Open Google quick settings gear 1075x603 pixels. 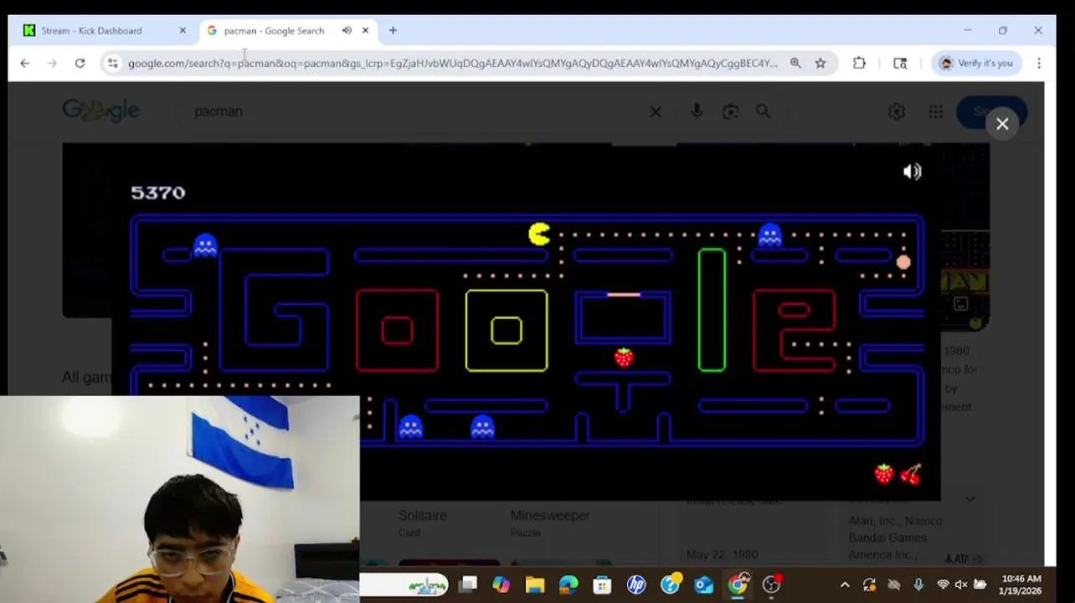(x=897, y=111)
